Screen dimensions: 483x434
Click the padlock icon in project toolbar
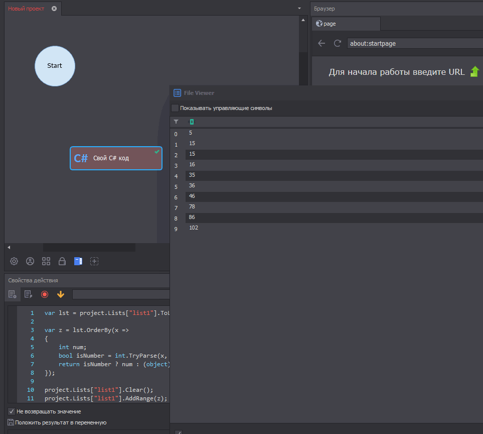(62, 261)
